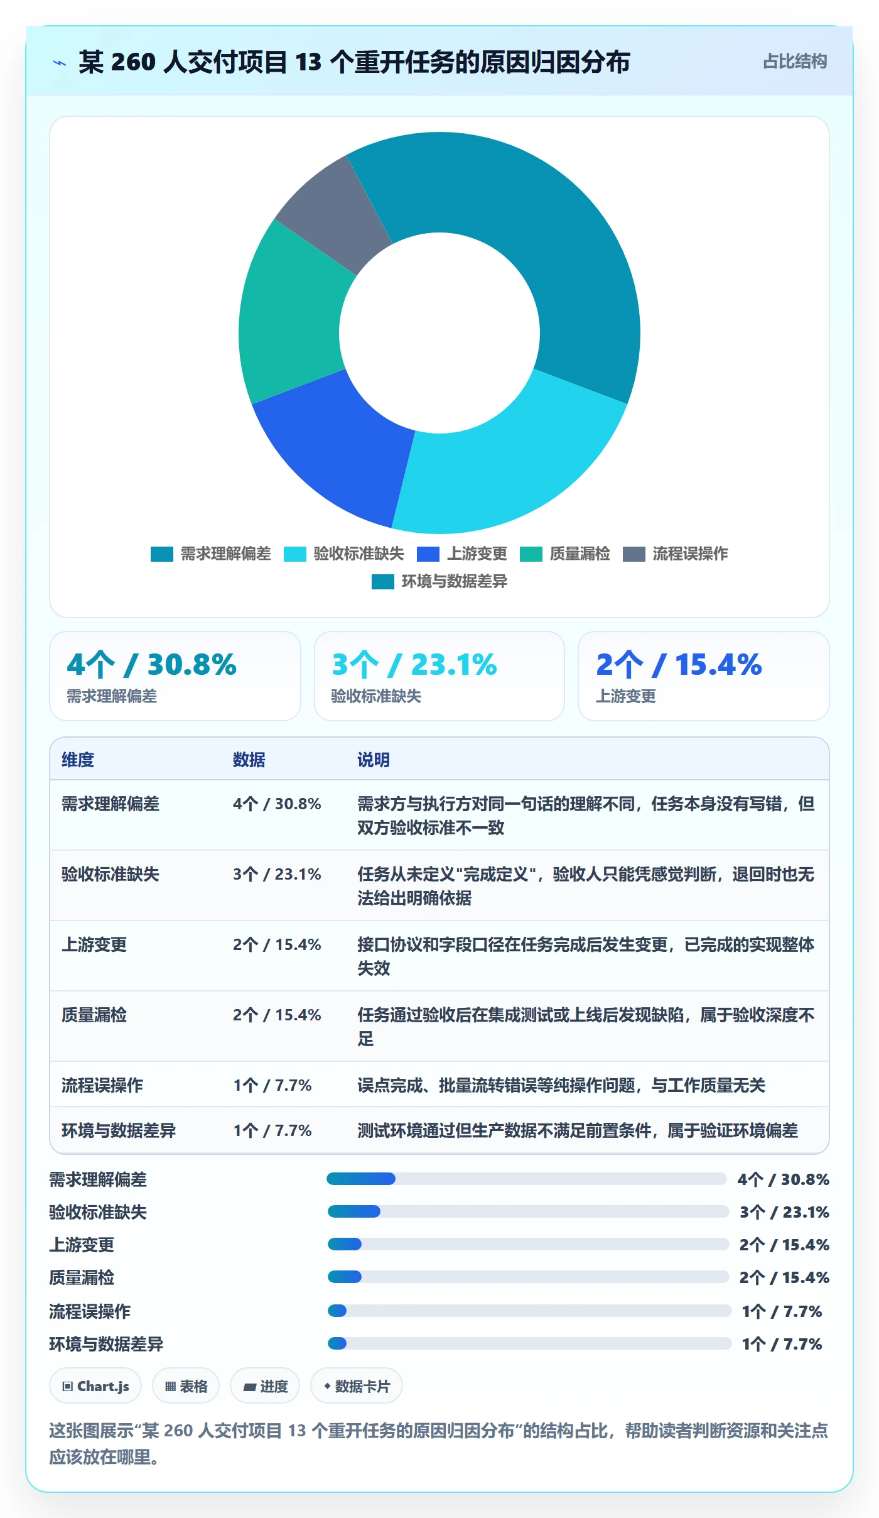
Task: Click the 说明 column header
Action: point(374,760)
